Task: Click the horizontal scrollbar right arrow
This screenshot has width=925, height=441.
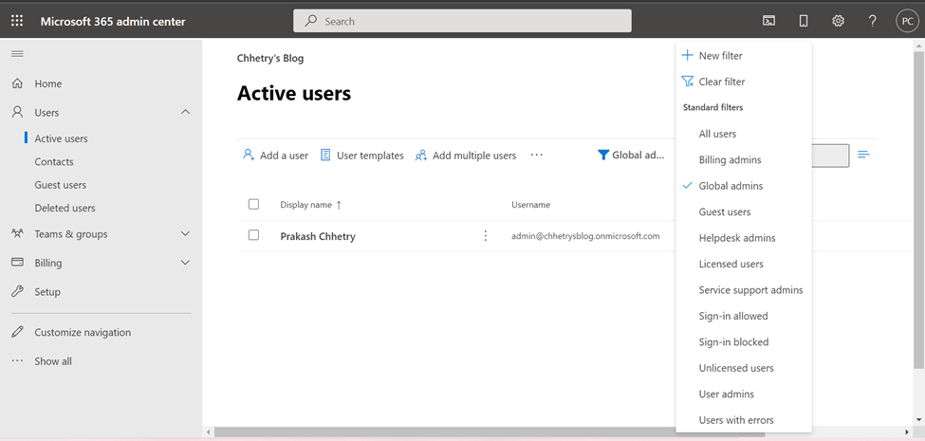Action: (x=907, y=432)
